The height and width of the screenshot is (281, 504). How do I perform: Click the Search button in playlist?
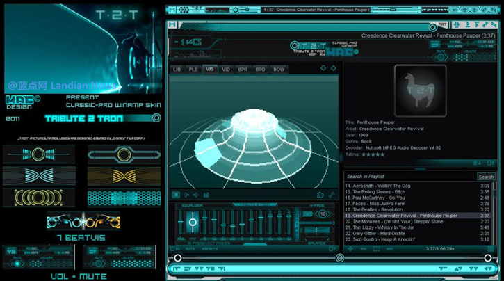pyautogui.click(x=486, y=177)
